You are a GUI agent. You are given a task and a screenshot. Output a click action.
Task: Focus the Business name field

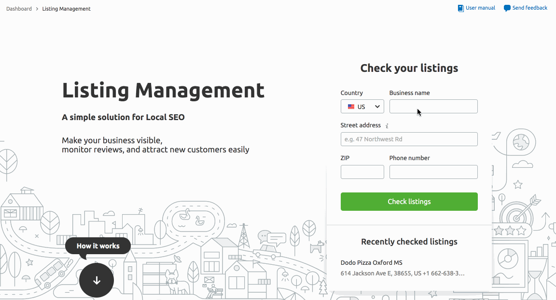[x=433, y=107]
